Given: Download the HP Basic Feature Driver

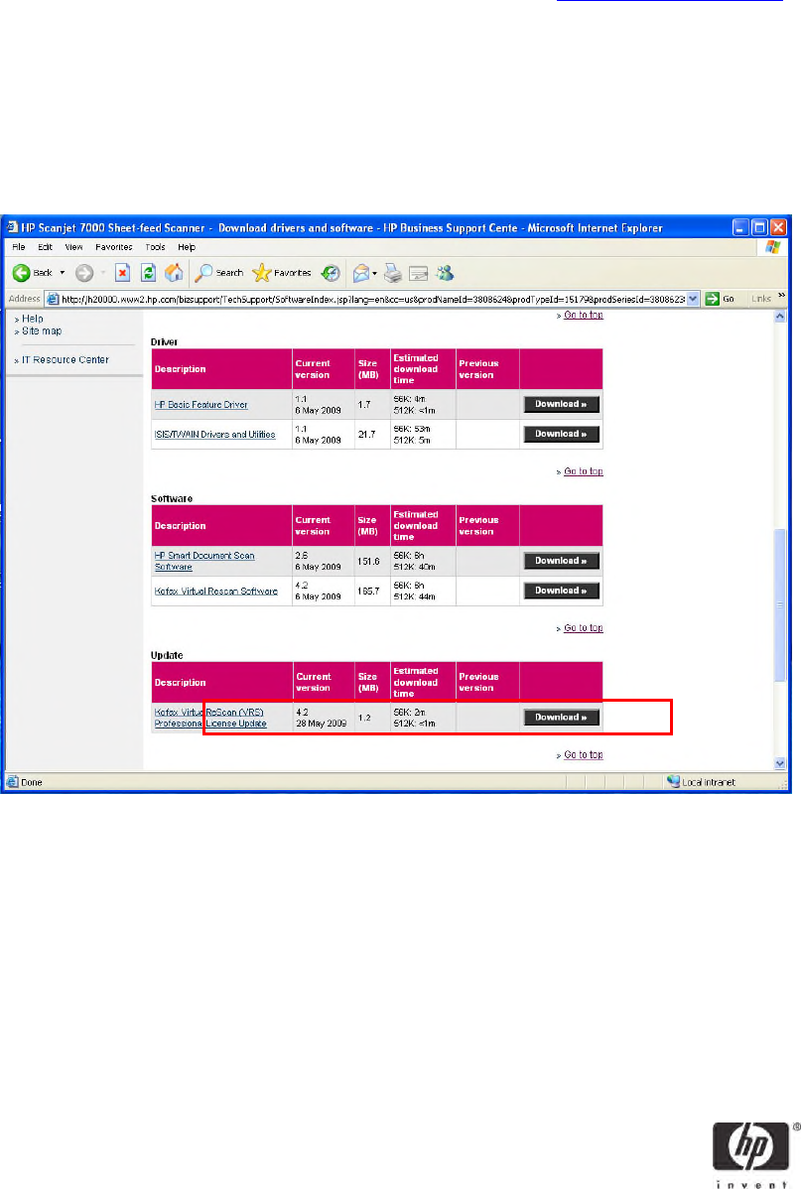Looking at the screenshot, I should click(x=562, y=404).
